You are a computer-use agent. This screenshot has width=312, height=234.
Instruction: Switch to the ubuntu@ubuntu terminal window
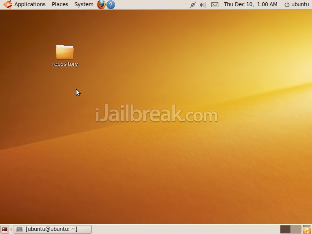[53, 229]
